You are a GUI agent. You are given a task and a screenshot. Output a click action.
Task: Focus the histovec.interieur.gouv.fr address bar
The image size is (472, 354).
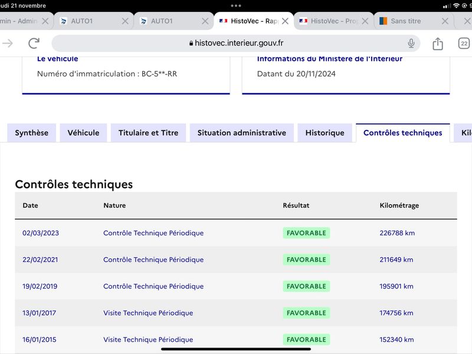(236, 43)
